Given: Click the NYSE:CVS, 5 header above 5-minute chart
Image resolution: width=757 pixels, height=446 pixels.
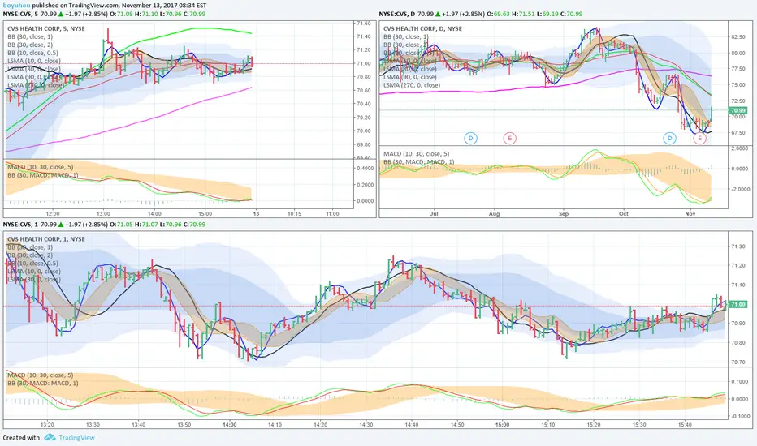Looking at the screenshot, I should tap(20, 14).
